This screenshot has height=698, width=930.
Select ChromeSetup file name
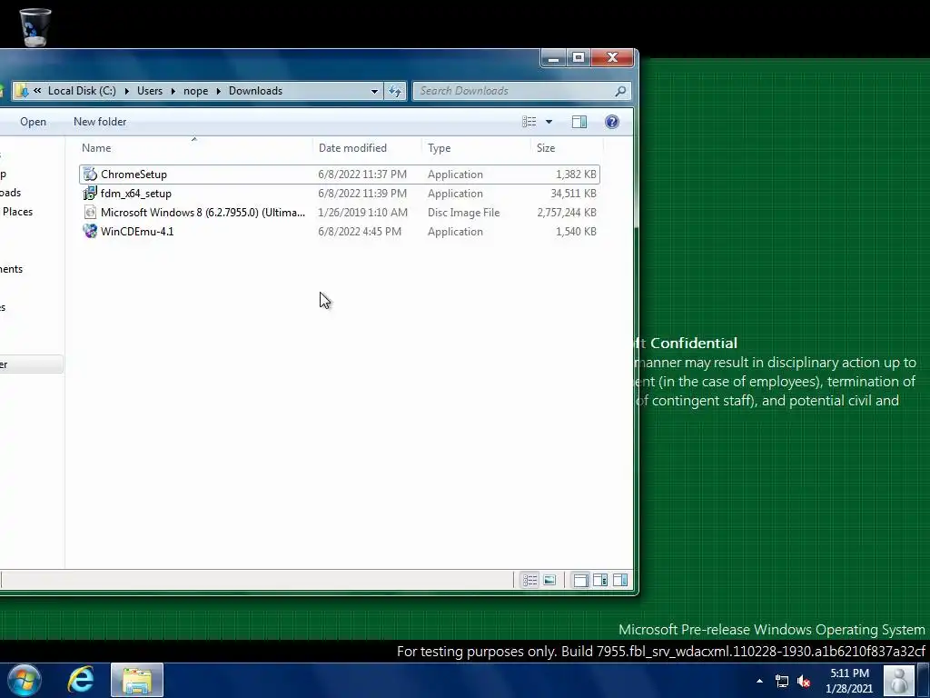pos(134,174)
